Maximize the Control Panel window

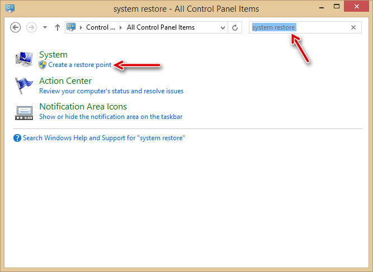pos(337,6)
